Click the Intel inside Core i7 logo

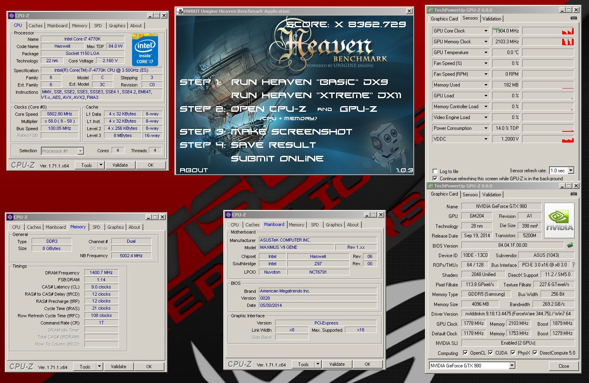145,50
